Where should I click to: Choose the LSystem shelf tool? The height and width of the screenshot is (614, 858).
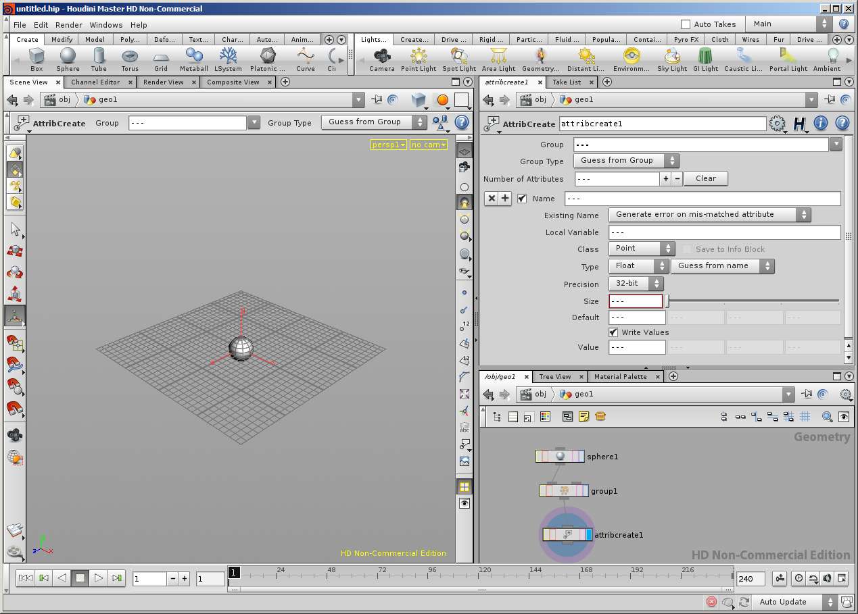click(x=228, y=59)
